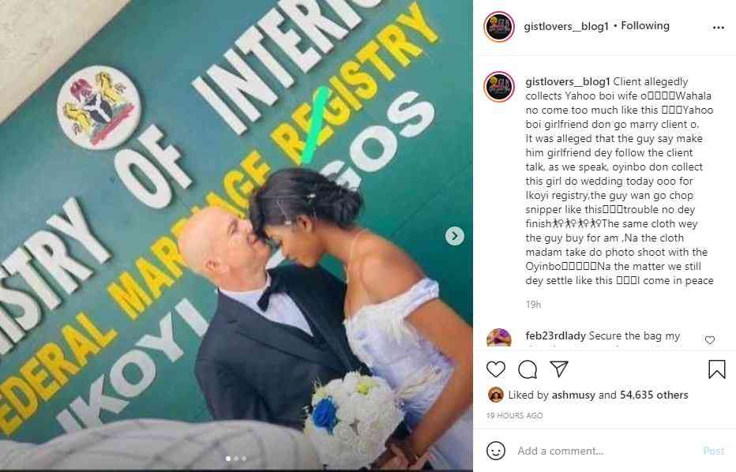
Task: Go to next photo with arrow
Action: [x=454, y=236]
